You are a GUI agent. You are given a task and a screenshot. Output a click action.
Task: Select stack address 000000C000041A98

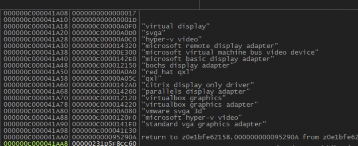(x=35, y=131)
